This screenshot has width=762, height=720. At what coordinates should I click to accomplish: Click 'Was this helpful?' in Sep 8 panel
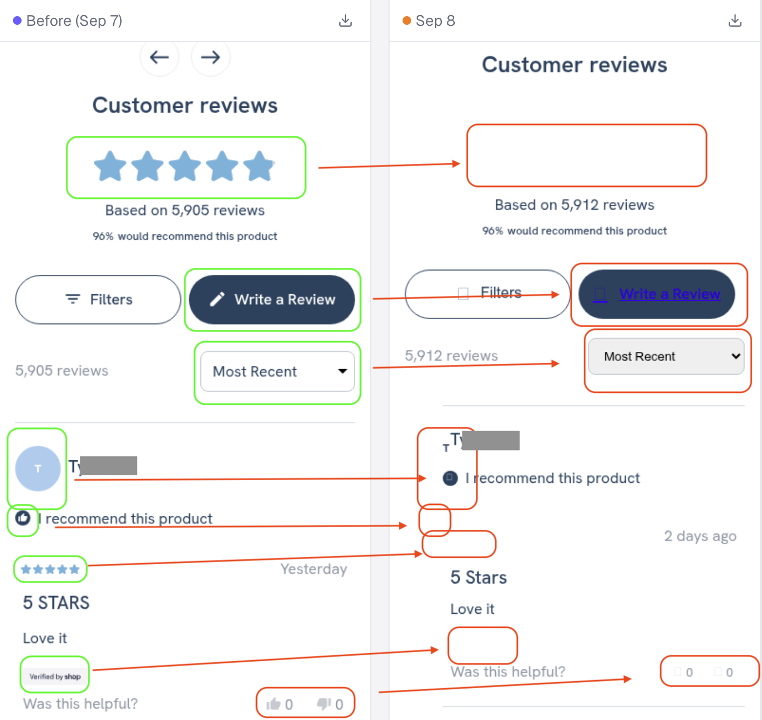click(x=508, y=671)
